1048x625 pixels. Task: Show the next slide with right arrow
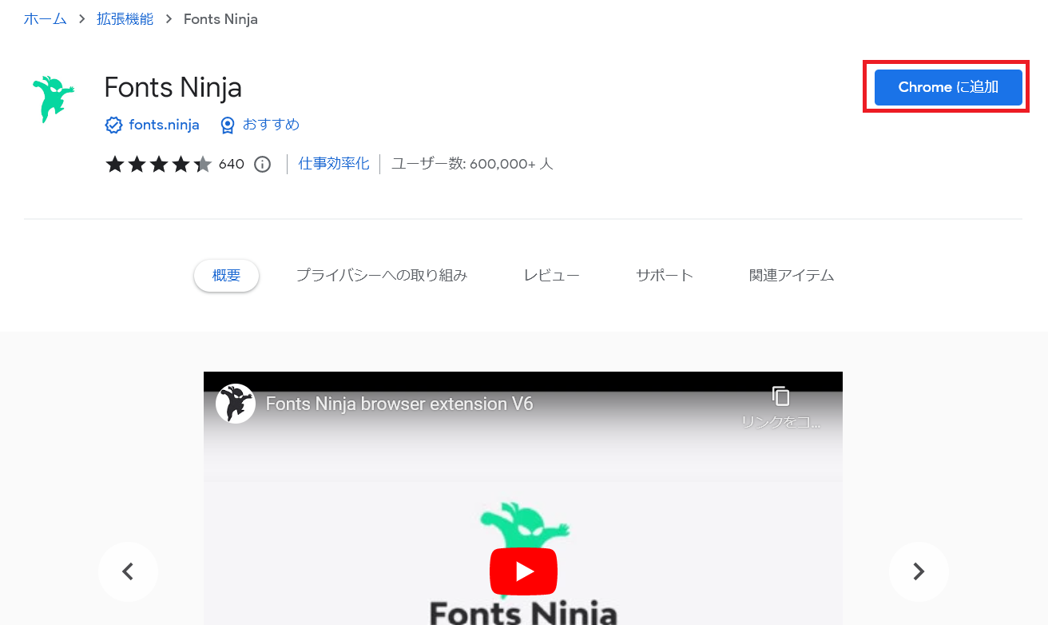[x=919, y=571]
